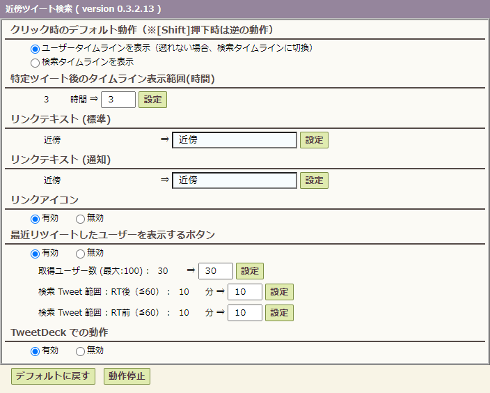Click the リンクテキスト (通知) text field
490x393 pixels.
(x=235, y=180)
